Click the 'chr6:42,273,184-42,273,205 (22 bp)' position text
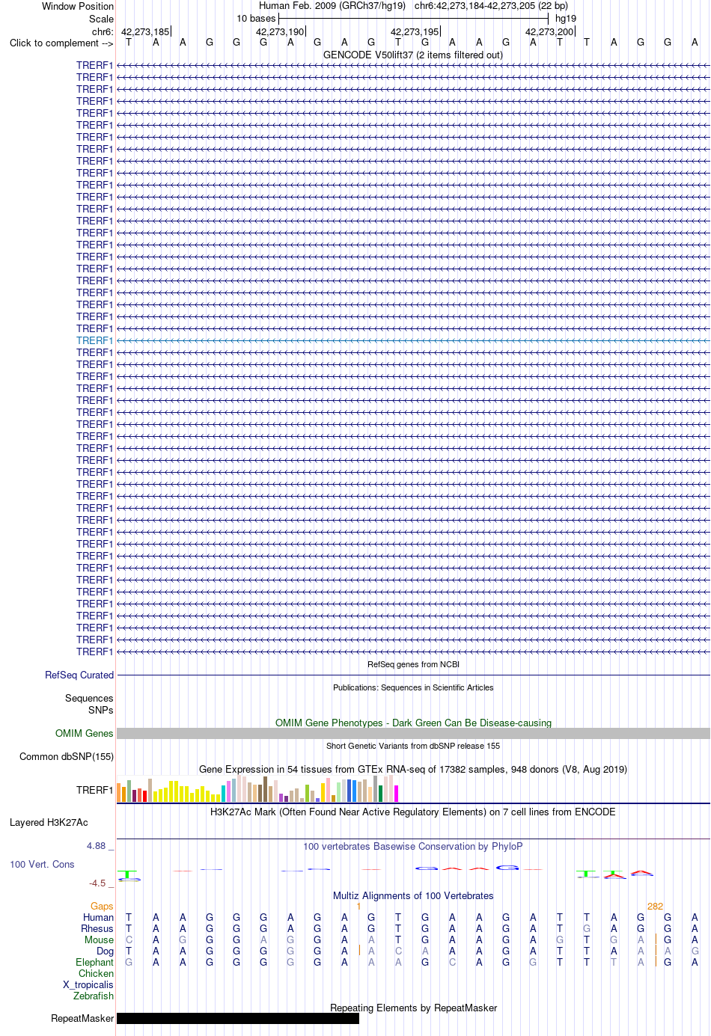 pos(491,5)
